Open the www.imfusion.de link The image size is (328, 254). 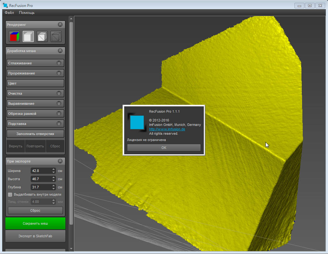[167, 129]
